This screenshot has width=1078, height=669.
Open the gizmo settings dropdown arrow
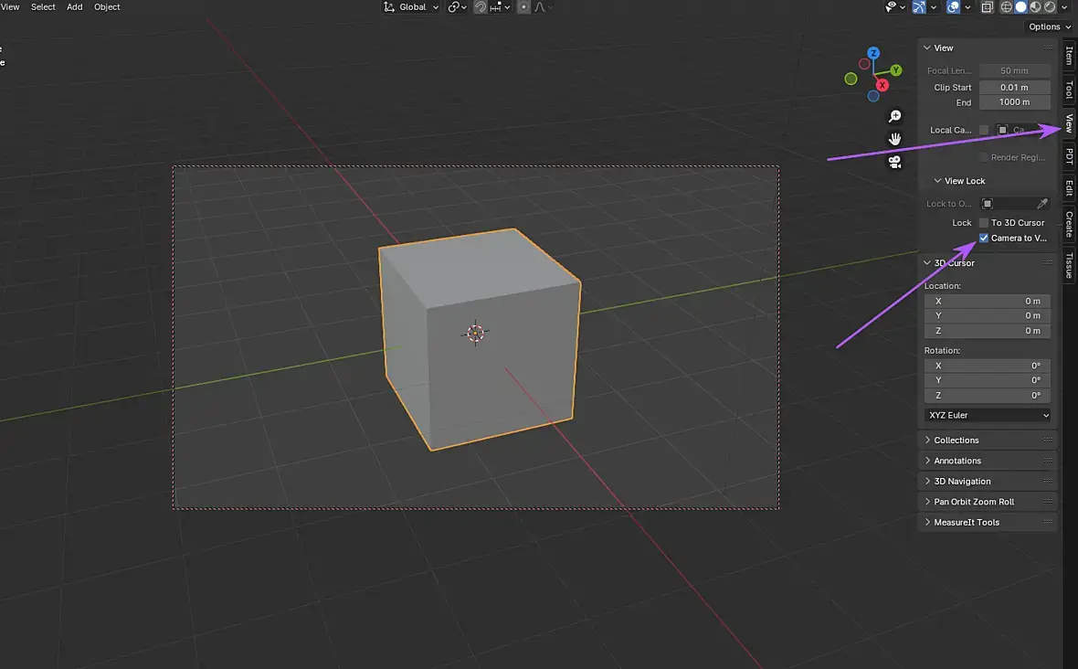click(933, 7)
